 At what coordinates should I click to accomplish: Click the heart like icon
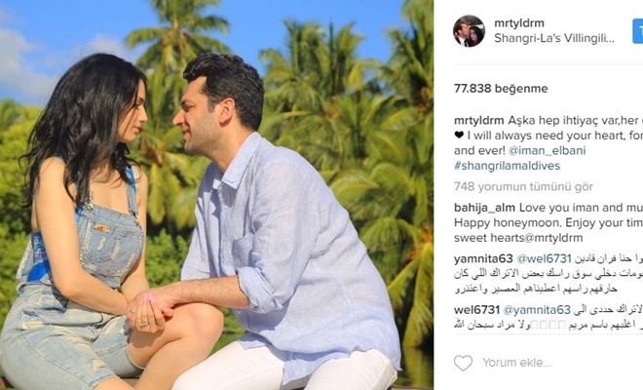pos(463,363)
